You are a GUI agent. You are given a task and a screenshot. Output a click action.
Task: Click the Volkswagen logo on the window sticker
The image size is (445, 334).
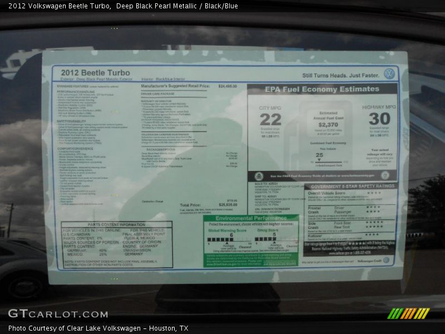[x=389, y=74]
